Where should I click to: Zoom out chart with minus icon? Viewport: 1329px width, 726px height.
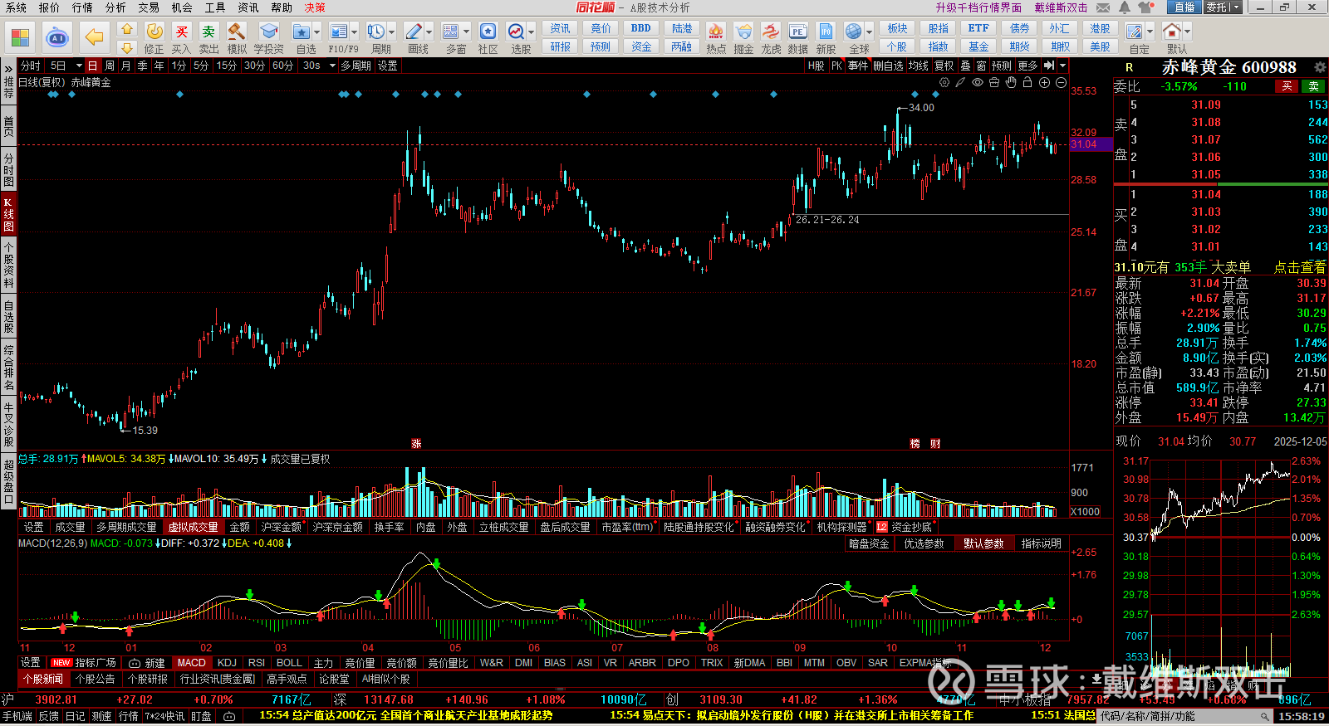click(1061, 82)
